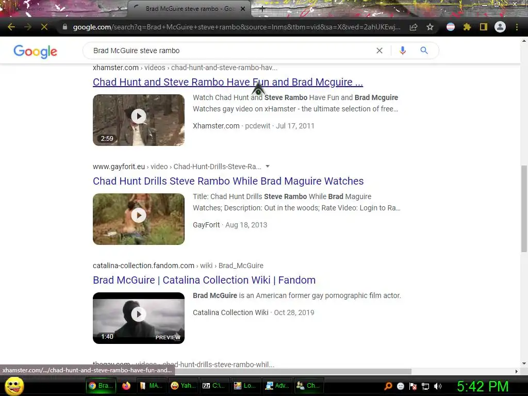
Task: Bookmark this tab with the star icon
Action: pos(430,27)
